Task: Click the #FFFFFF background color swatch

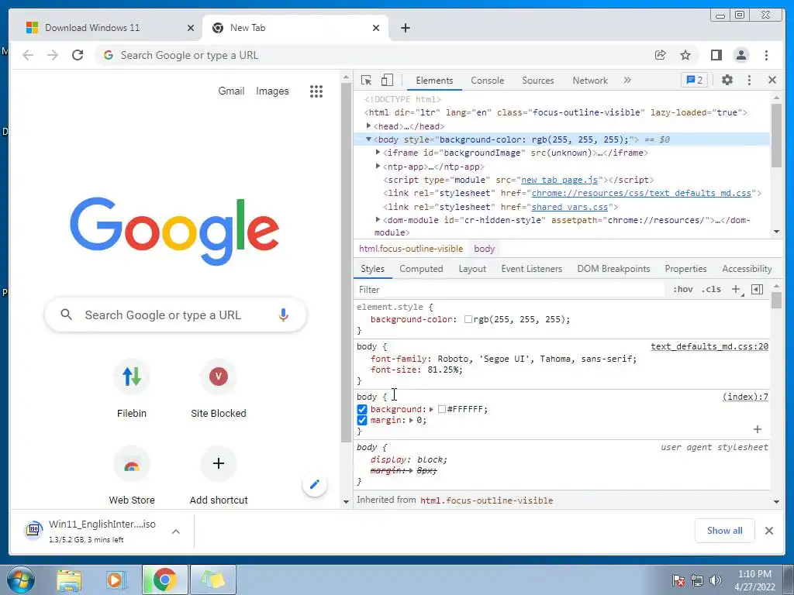Action: 441,409
